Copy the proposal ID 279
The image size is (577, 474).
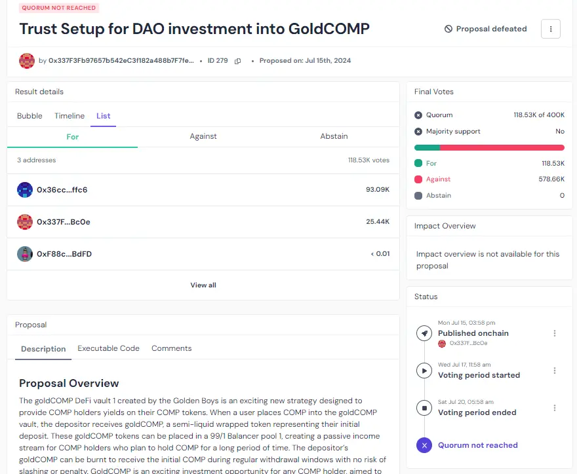point(237,61)
